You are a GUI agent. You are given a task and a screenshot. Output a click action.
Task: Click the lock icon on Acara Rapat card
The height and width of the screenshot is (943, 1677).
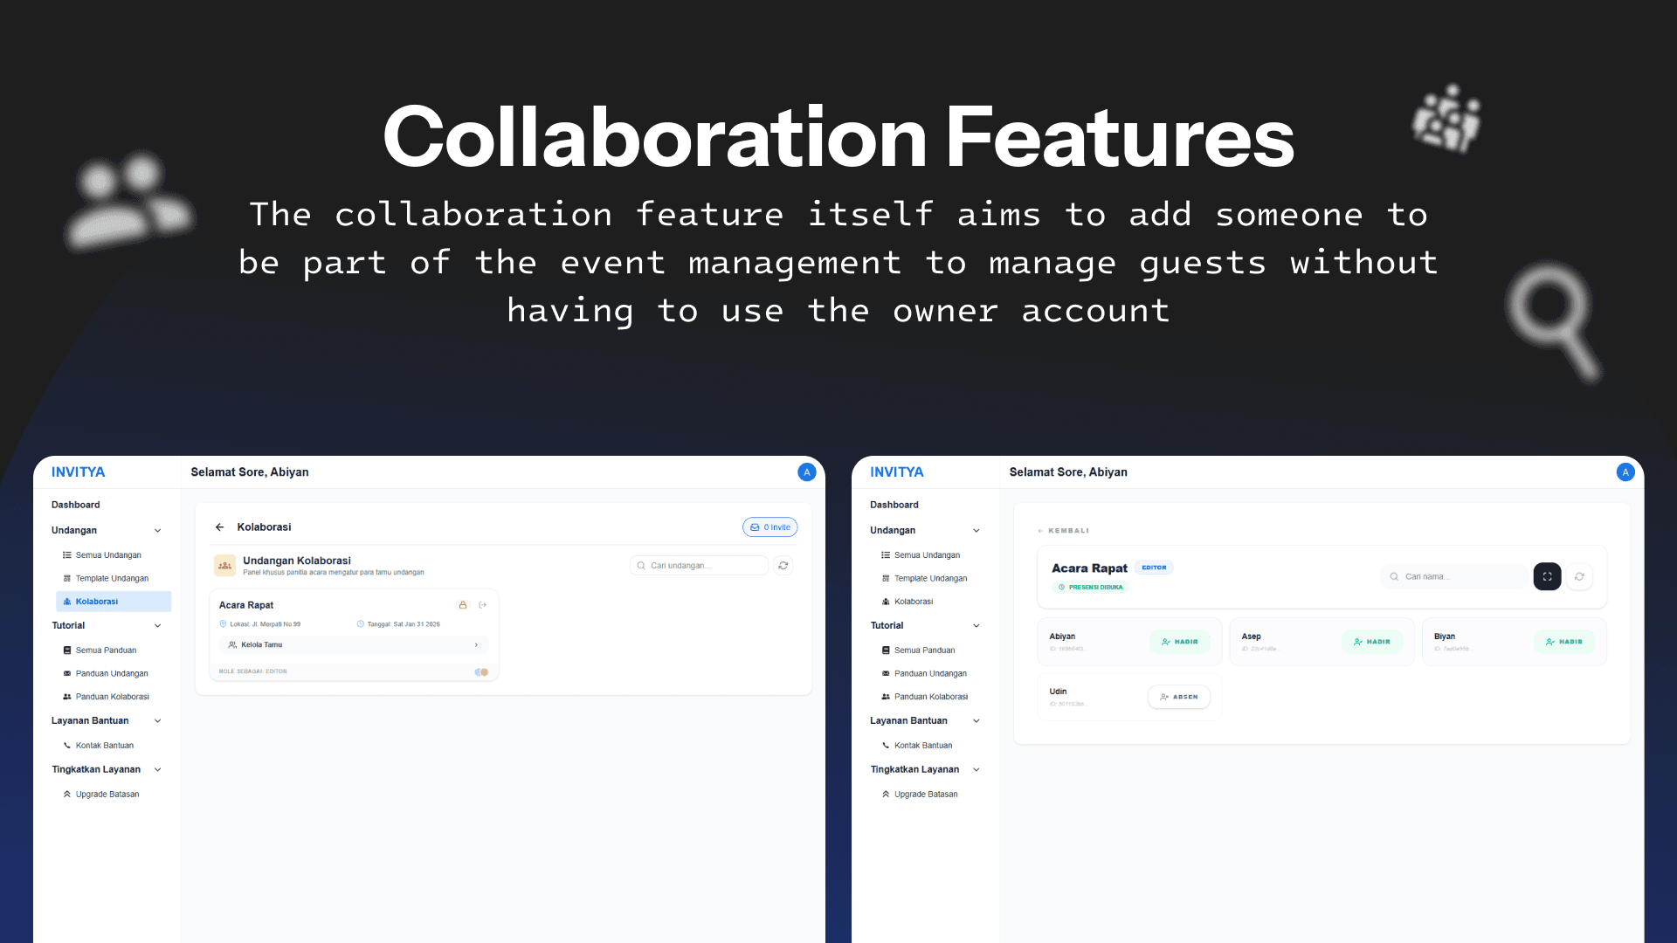[463, 605]
